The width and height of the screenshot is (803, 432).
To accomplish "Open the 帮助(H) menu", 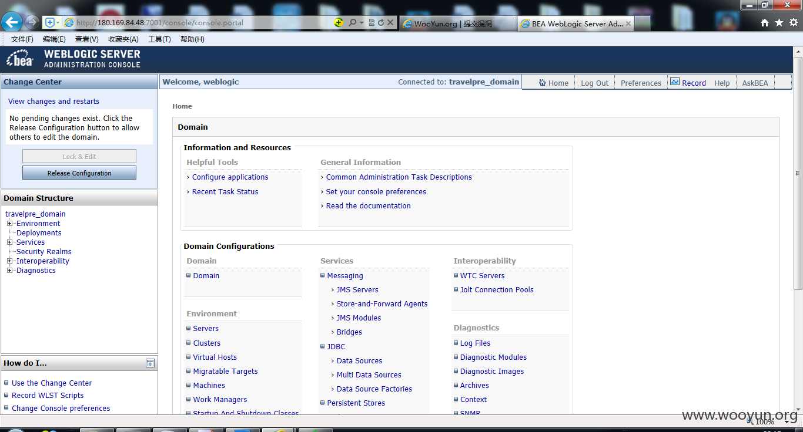I will pyautogui.click(x=192, y=39).
